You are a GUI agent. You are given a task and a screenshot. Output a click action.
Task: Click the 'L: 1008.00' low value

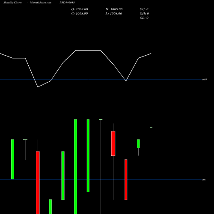114,14
